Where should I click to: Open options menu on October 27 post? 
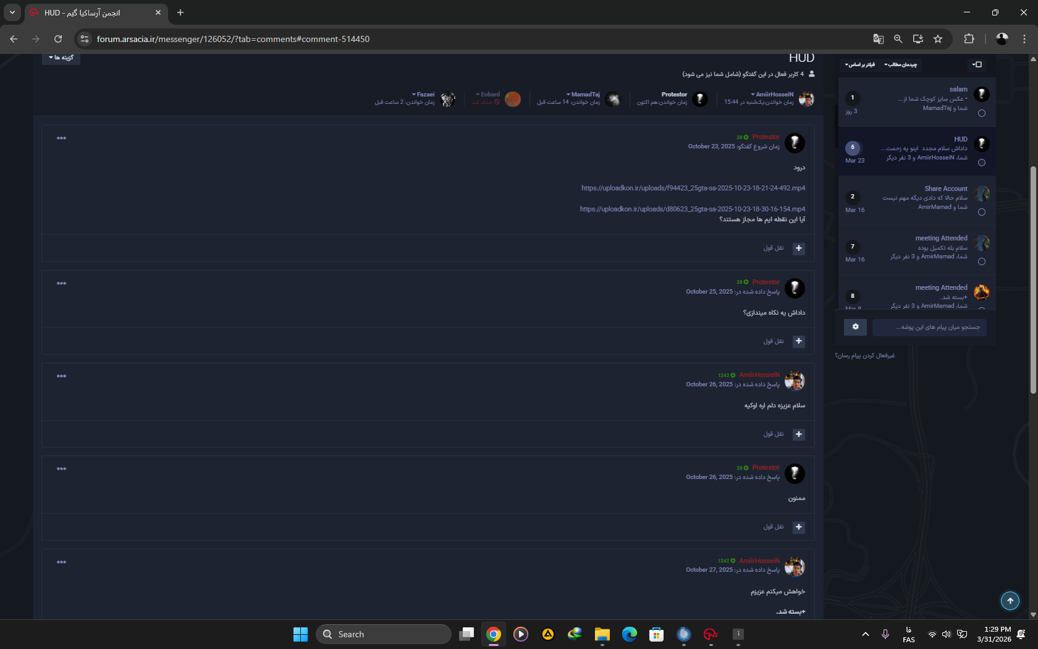click(x=61, y=562)
